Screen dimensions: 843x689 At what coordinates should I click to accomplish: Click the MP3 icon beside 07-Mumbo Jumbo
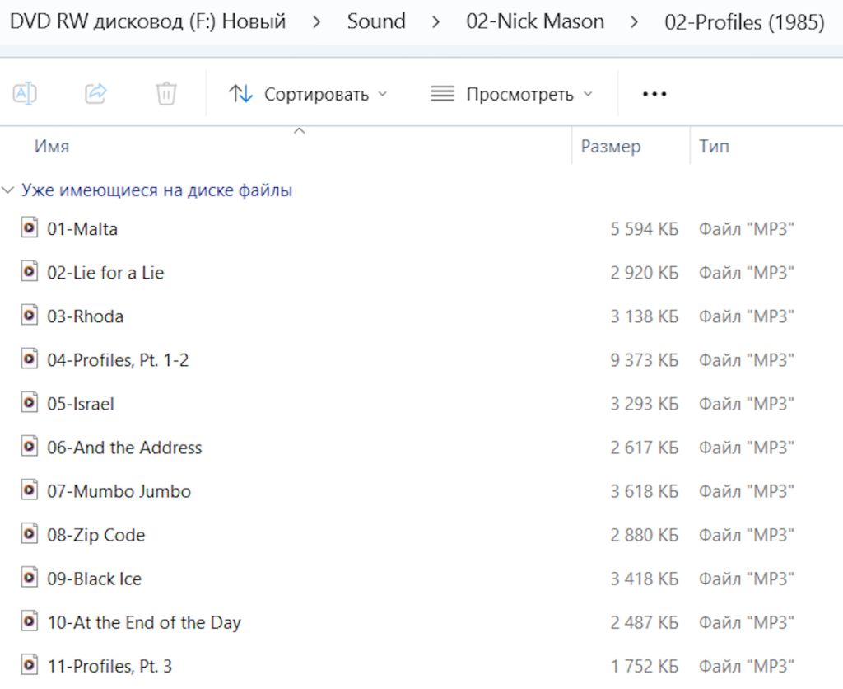[29, 490]
